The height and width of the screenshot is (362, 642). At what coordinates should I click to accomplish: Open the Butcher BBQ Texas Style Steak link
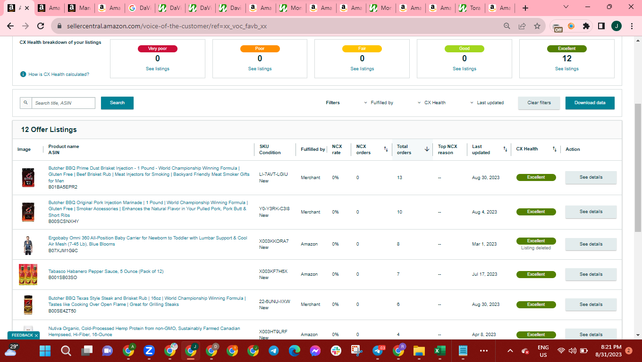click(147, 301)
